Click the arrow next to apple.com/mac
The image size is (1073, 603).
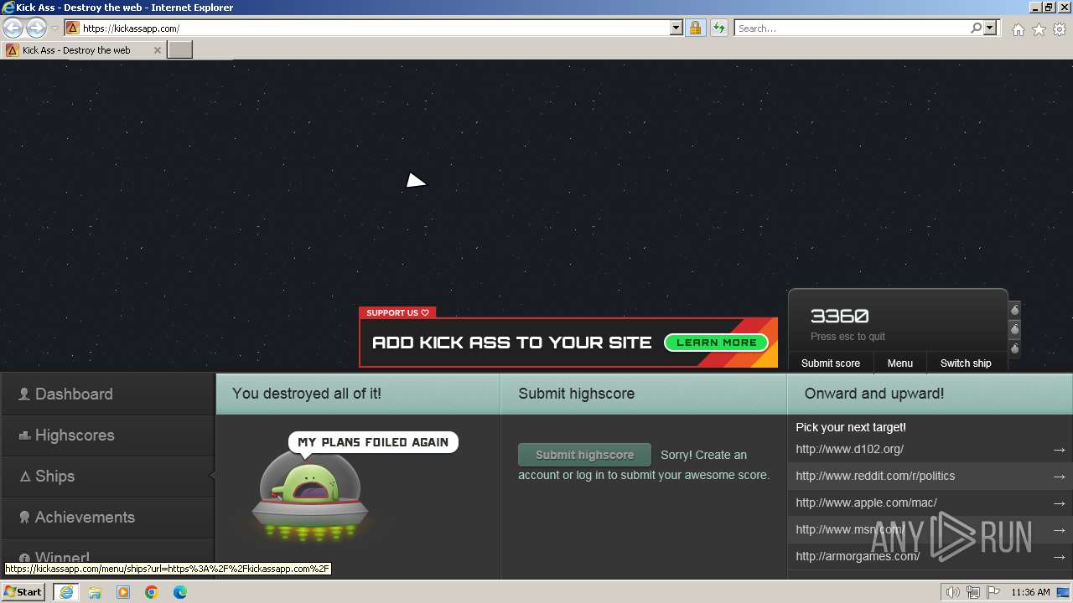[x=1060, y=503]
